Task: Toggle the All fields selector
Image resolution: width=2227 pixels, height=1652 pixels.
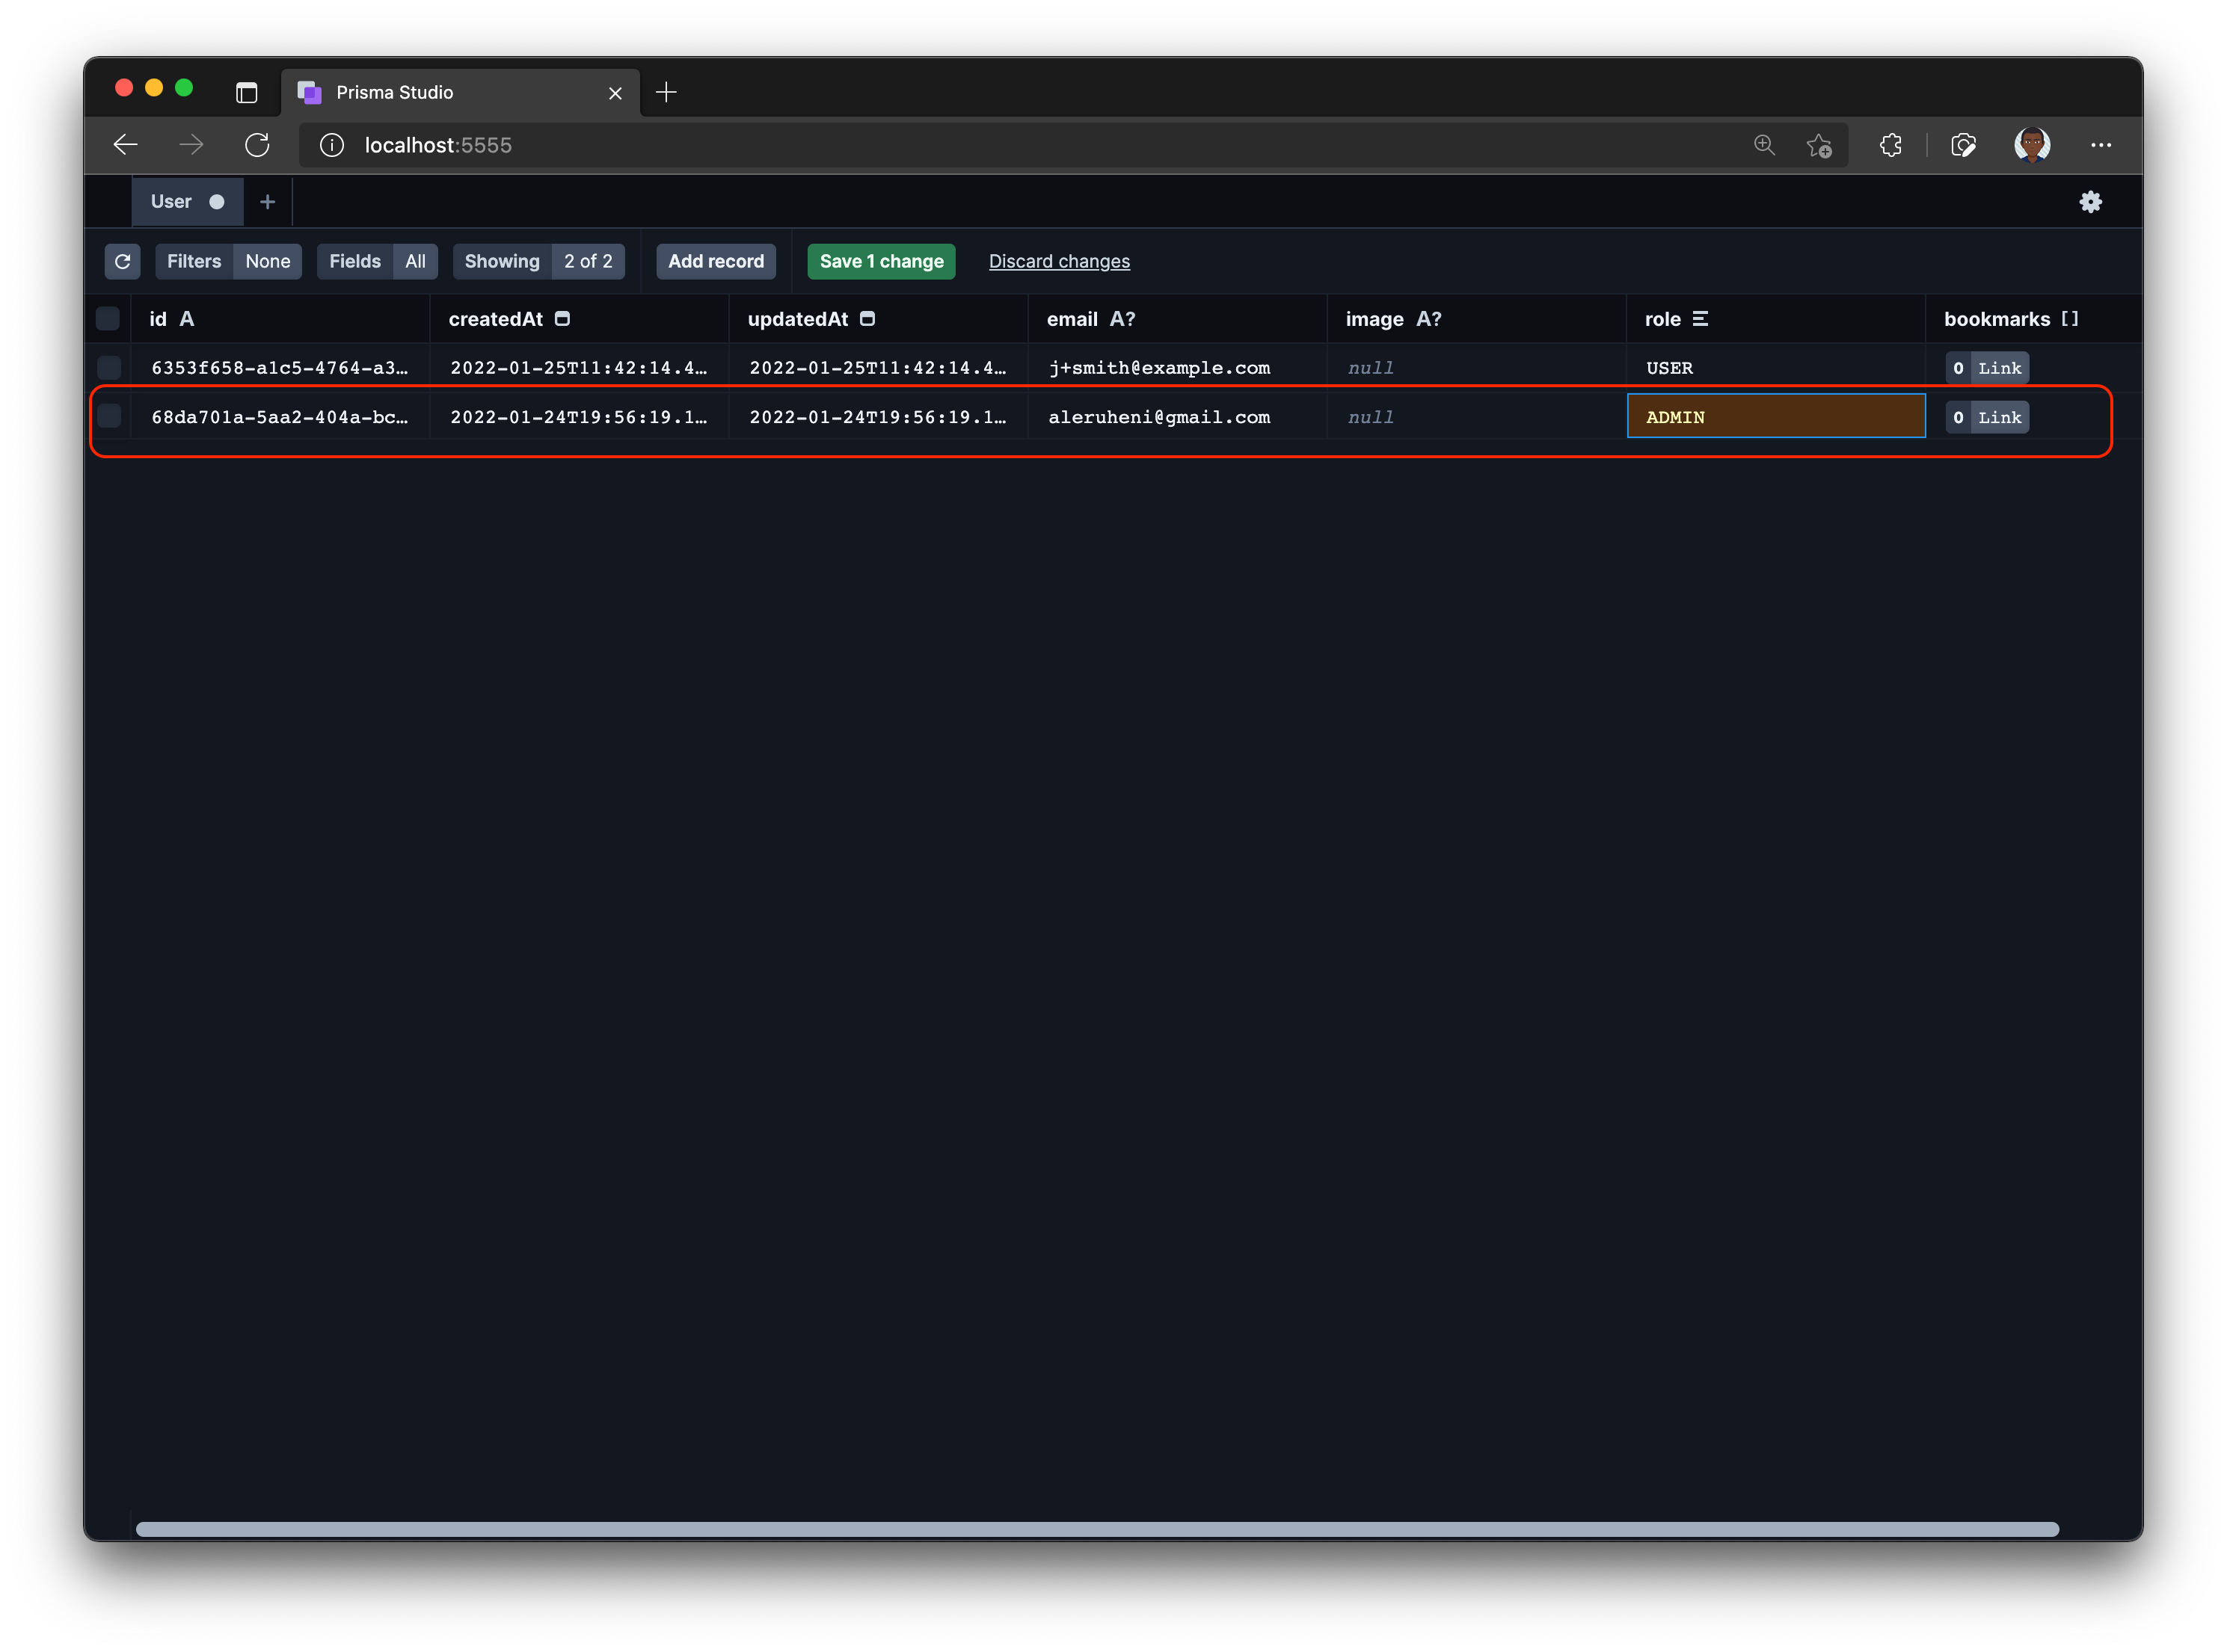Action: coord(411,260)
